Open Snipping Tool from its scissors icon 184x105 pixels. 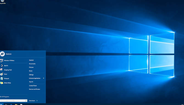(2, 70)
